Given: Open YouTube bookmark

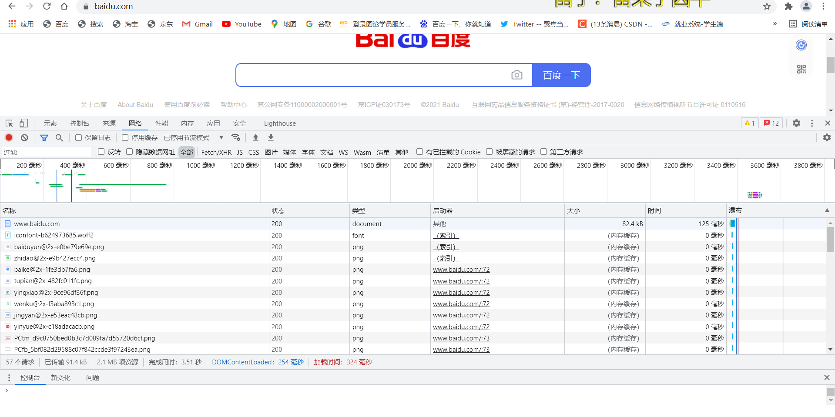Looking at the screenshot, I should click(x=242, y=24).
